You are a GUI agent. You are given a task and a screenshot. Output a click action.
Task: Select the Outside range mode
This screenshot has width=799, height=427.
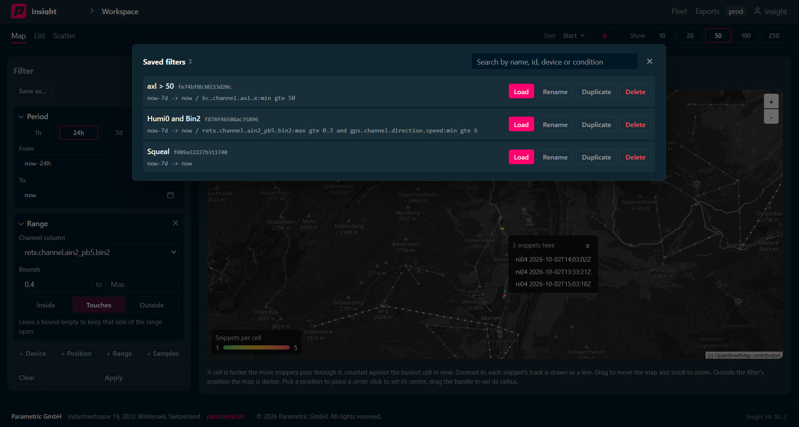pos(152,305)
